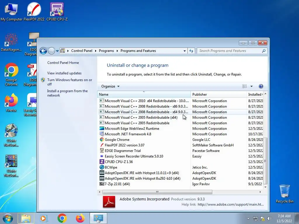Select CPUID CPU-Z 1.56 entry
299x224 pixels.
(x=180, y=162)
